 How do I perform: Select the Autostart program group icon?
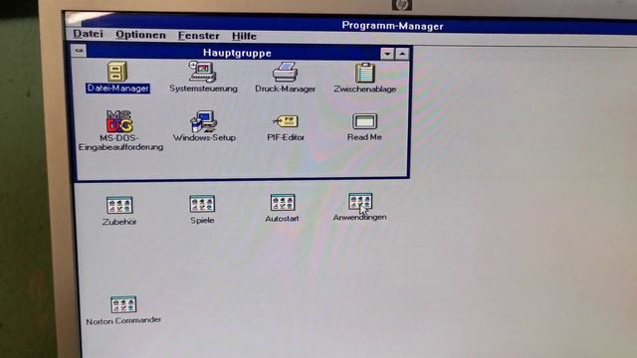point(283,202)
